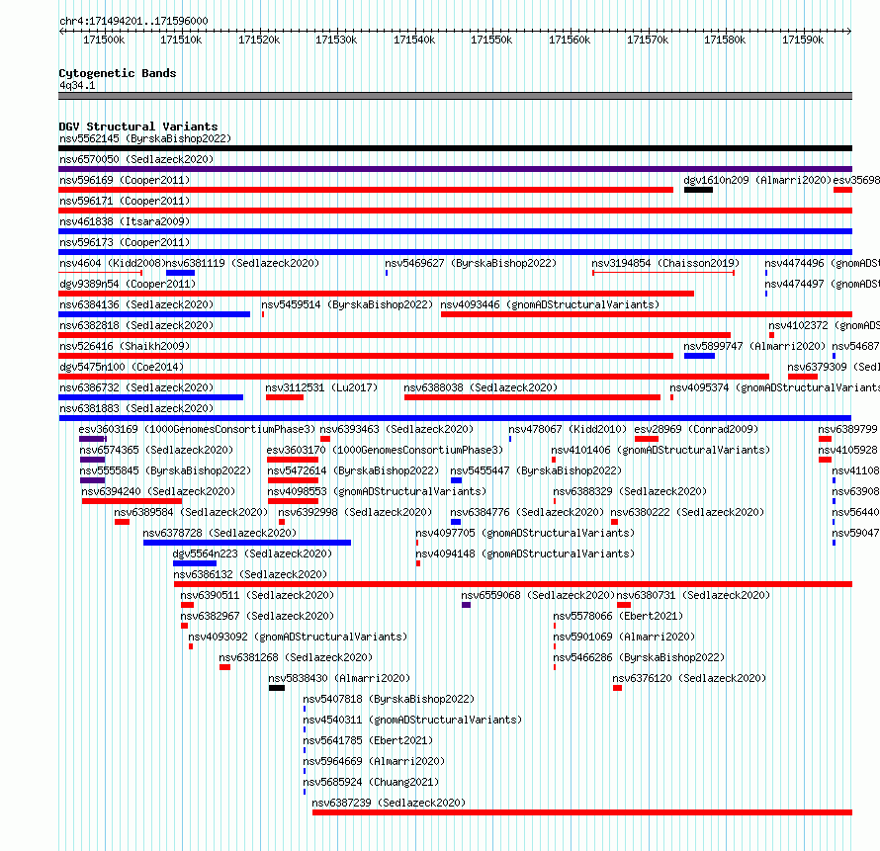
Task: Click blue dgv5564n223 variant bar
Action: click(195, 563)
